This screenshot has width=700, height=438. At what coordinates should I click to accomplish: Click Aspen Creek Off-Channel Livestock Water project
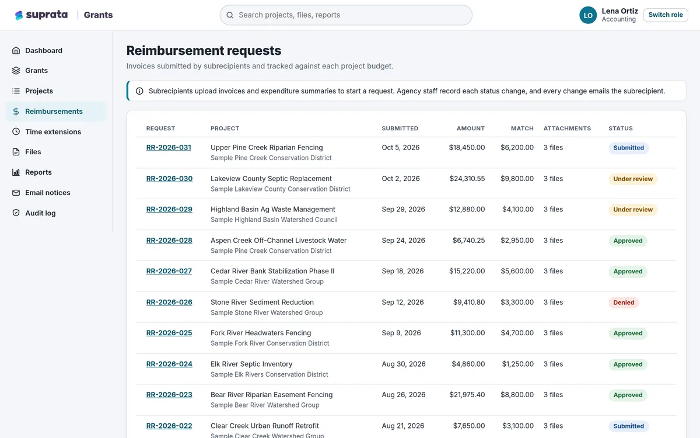(279, 241)
